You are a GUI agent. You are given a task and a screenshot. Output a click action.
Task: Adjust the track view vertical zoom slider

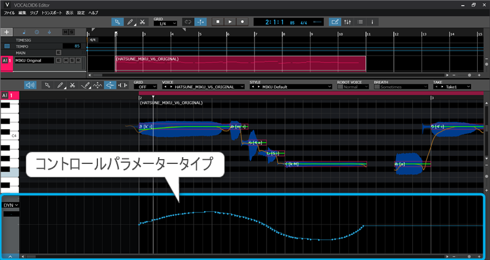pos(486,64)
